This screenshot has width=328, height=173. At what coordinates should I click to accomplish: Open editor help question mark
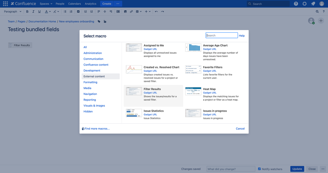tap(324, 11)
